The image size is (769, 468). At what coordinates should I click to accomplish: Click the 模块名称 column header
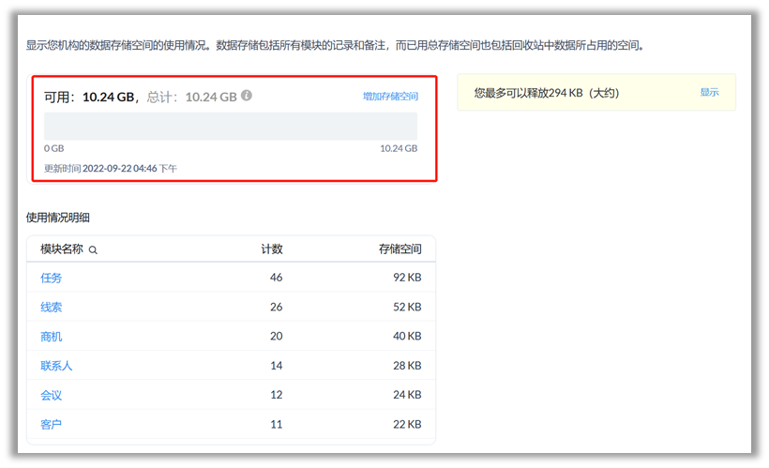62,249
